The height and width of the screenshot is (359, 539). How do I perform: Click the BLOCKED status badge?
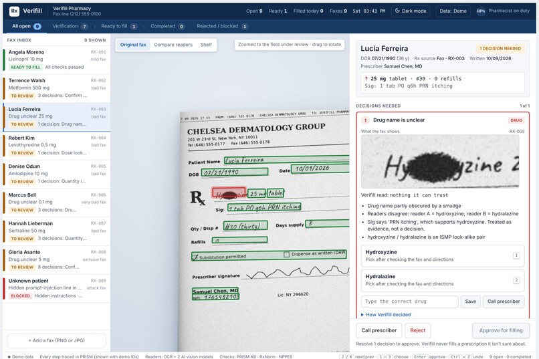20,295
